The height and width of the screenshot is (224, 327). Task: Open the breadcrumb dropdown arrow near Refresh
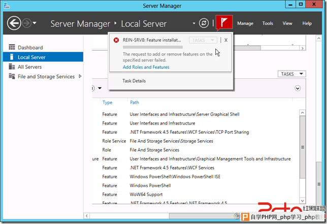(x=194, y=23)
